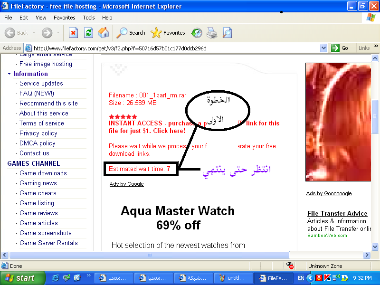Print the page with printer icon
The image size is (380, 285).
[x=211, y=33]
